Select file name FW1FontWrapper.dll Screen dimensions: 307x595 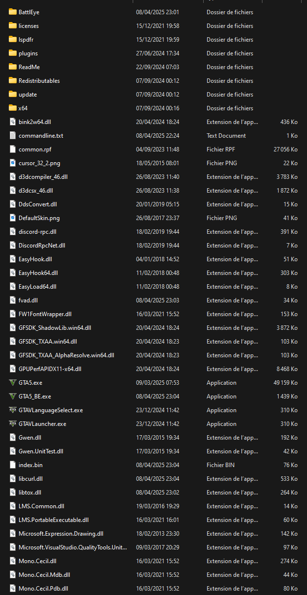click(45, 314)
